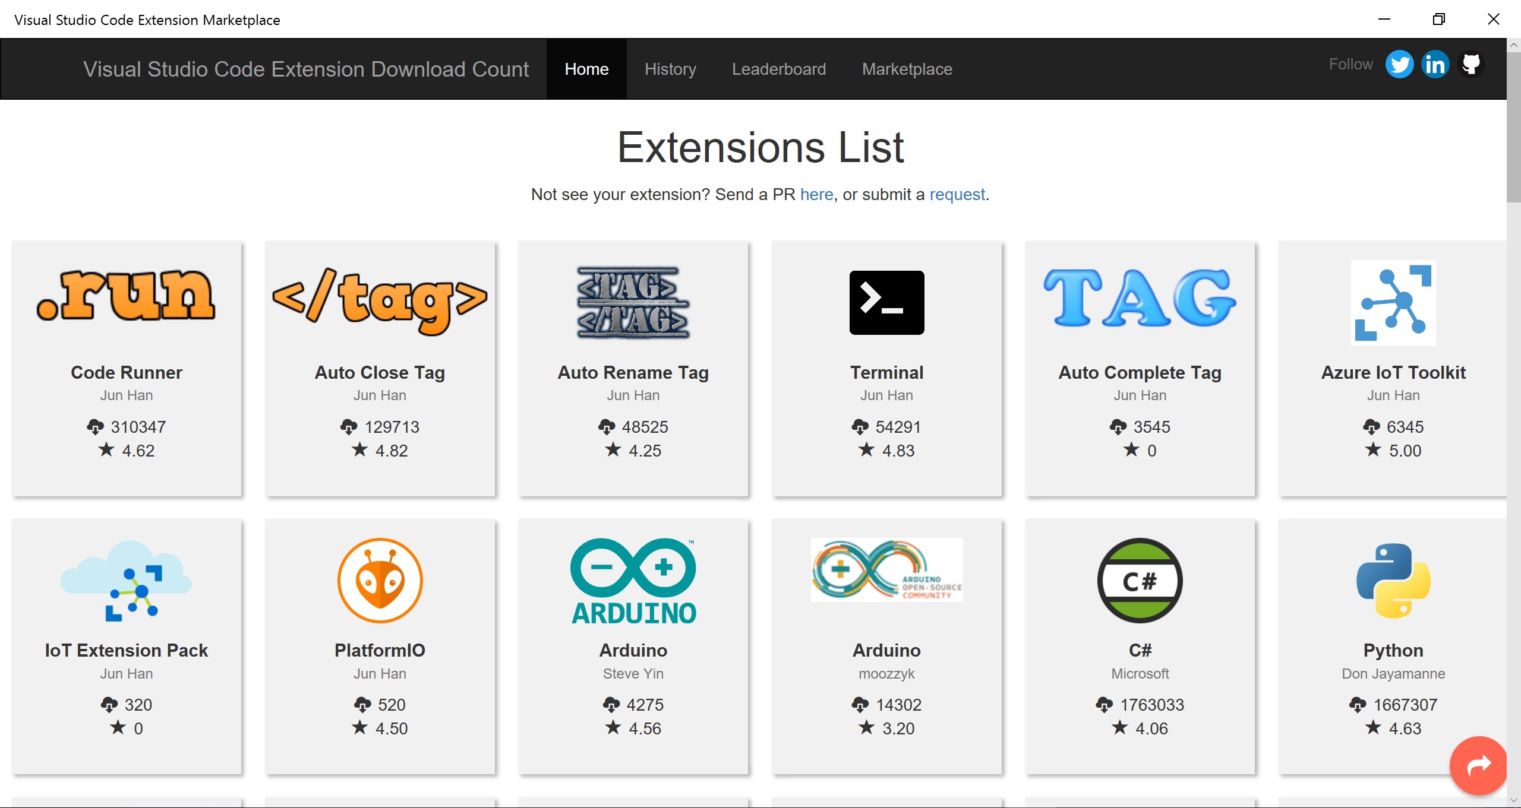Click the Auto Close Tag logo
This screenshot has width=1521, height=808.
[380, 300]
